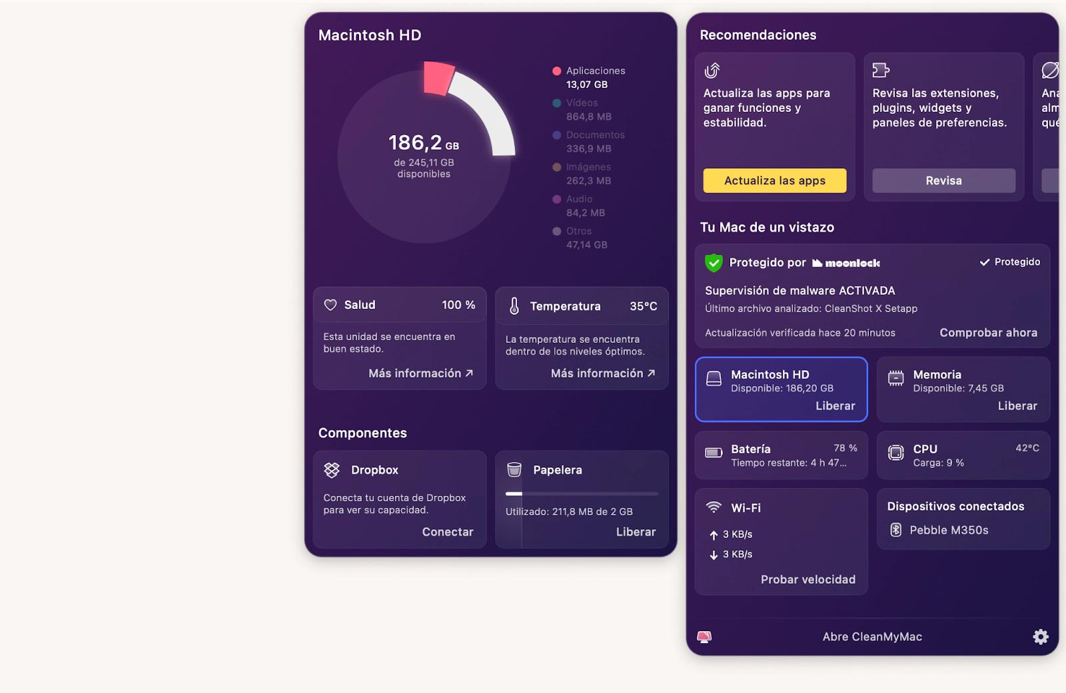Open Más información under Salud
1066x693 pixels.
(x=420, y=373)
